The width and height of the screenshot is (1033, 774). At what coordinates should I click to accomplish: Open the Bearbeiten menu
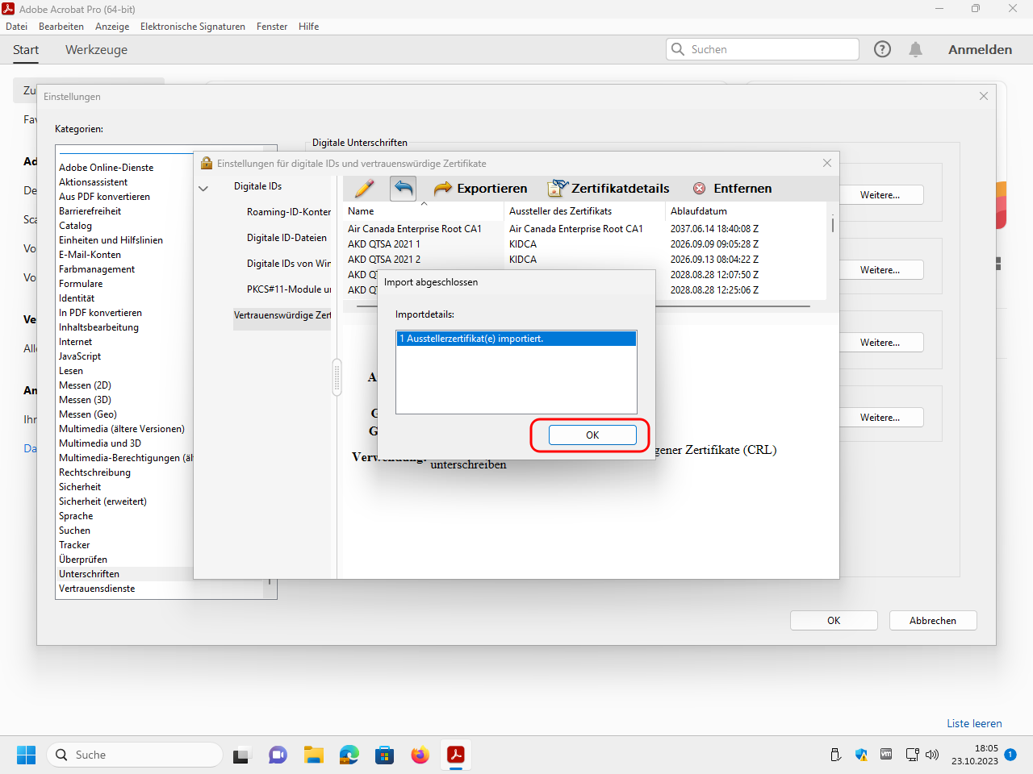pyautogui.click(x=61, y=27)
